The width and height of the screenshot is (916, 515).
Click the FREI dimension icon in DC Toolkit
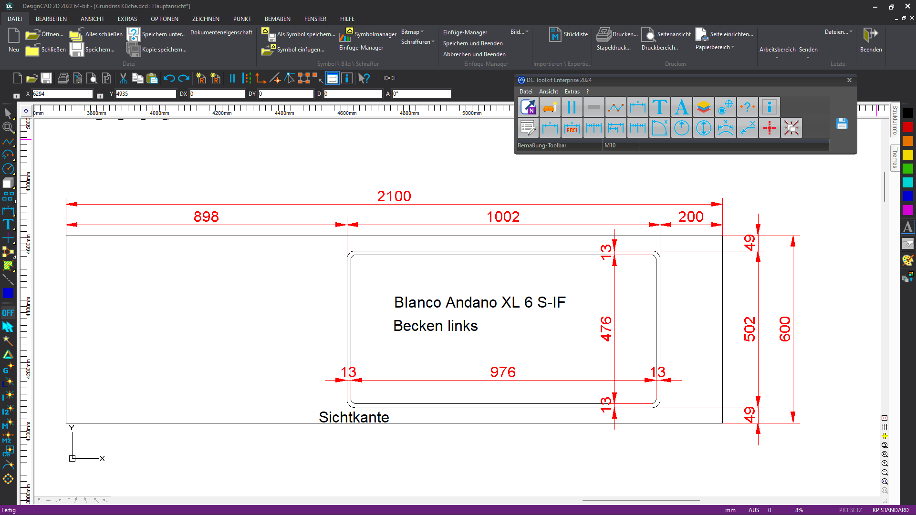(572, 128)
